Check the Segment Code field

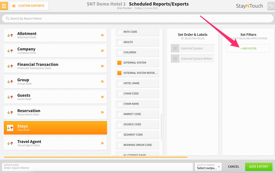click(x=120, y=135)
